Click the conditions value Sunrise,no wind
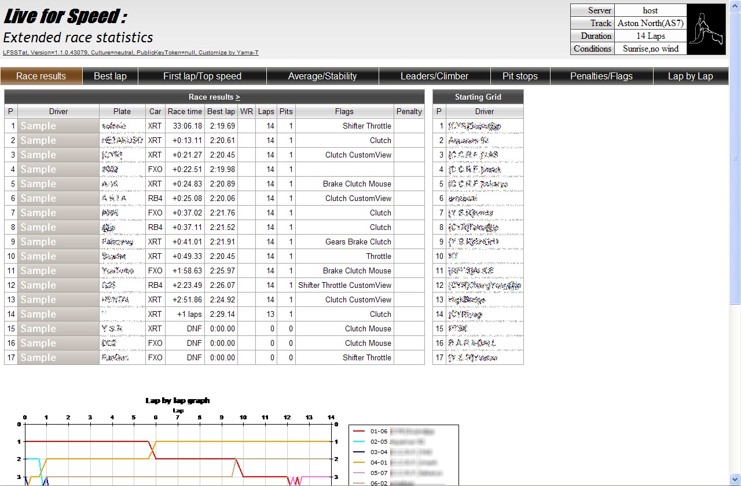The height and width of the screenshot is (486, 741). [650, 49]
